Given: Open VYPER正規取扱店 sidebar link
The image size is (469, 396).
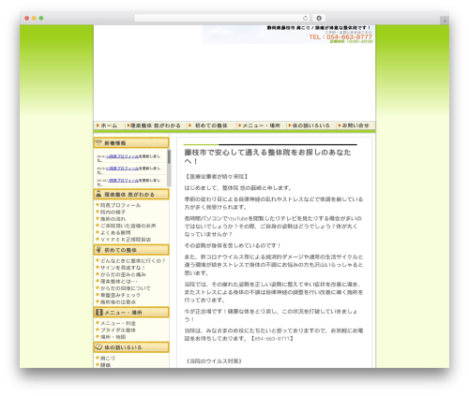Looking at the screenshot, I should (x=126, y=240).
